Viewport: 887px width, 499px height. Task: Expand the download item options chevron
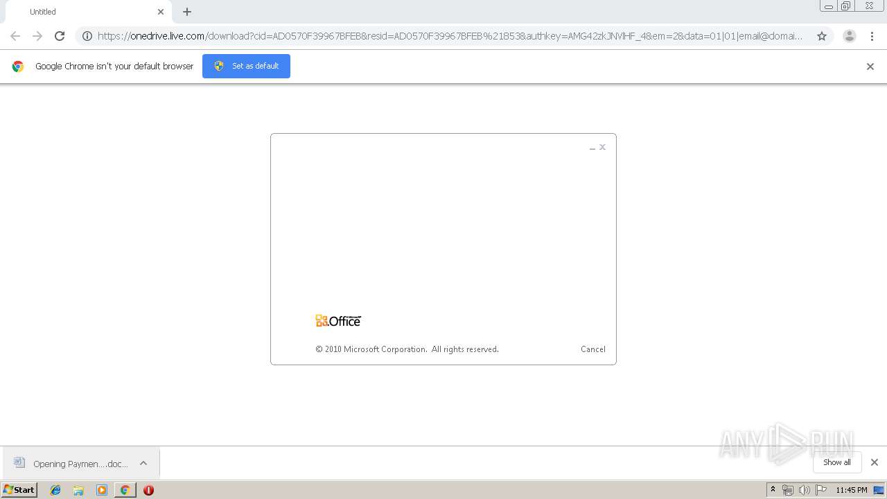143,463
